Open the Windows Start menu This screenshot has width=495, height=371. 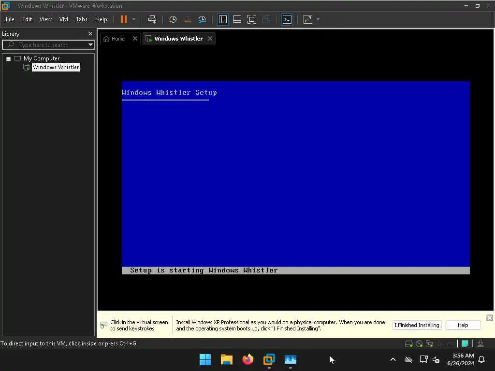coord(205,359)
